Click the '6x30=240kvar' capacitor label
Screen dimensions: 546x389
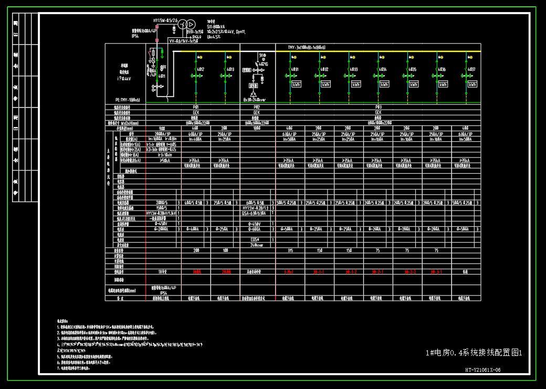[x=254, y=100]
